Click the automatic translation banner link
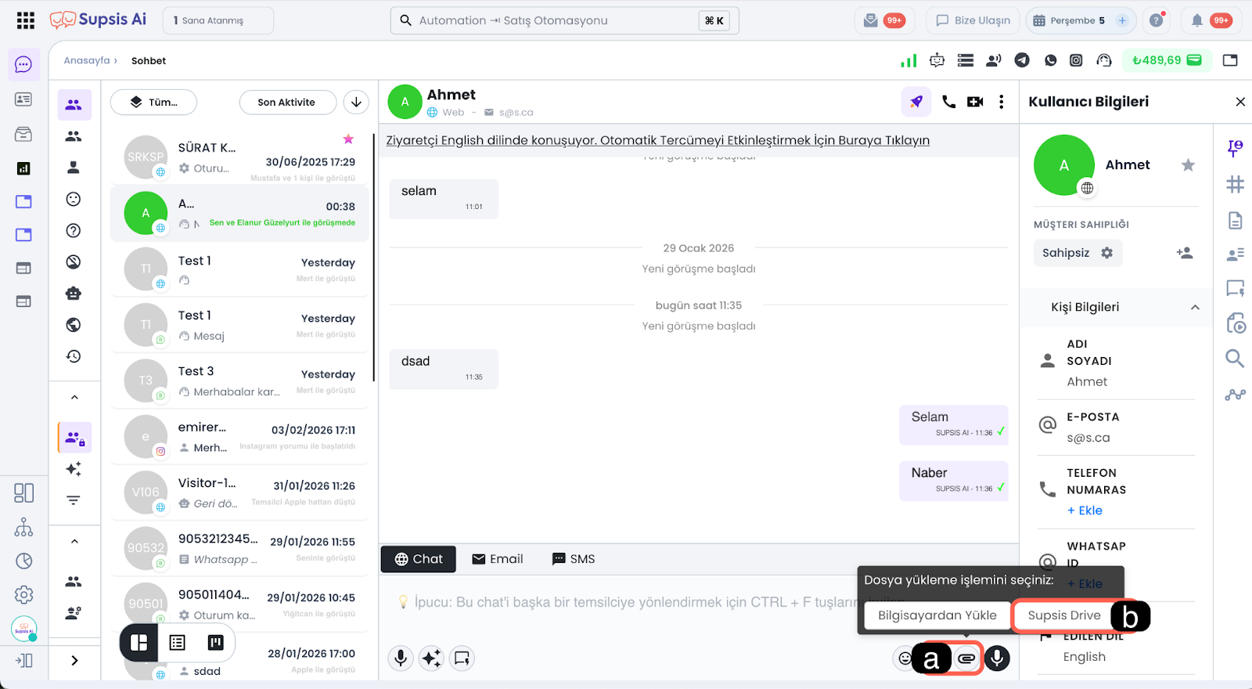The width and height of the screenshot is (1252, 689). tap(657, 140)
